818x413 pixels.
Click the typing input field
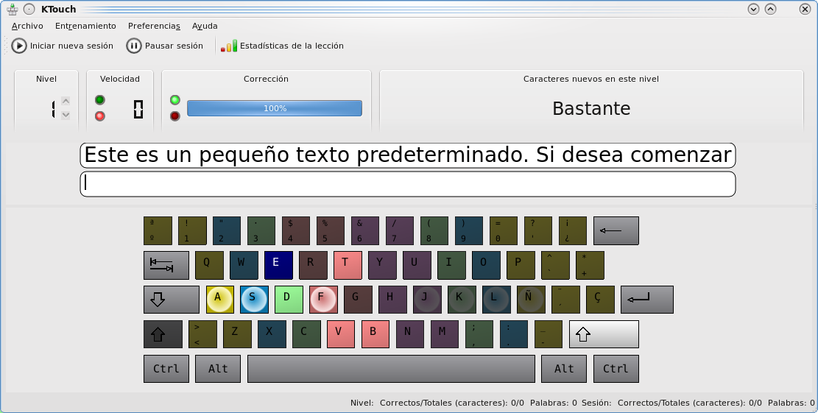tap(408, 184)
